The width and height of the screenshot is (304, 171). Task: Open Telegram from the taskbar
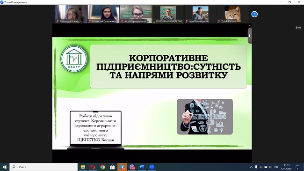(122, 167)
